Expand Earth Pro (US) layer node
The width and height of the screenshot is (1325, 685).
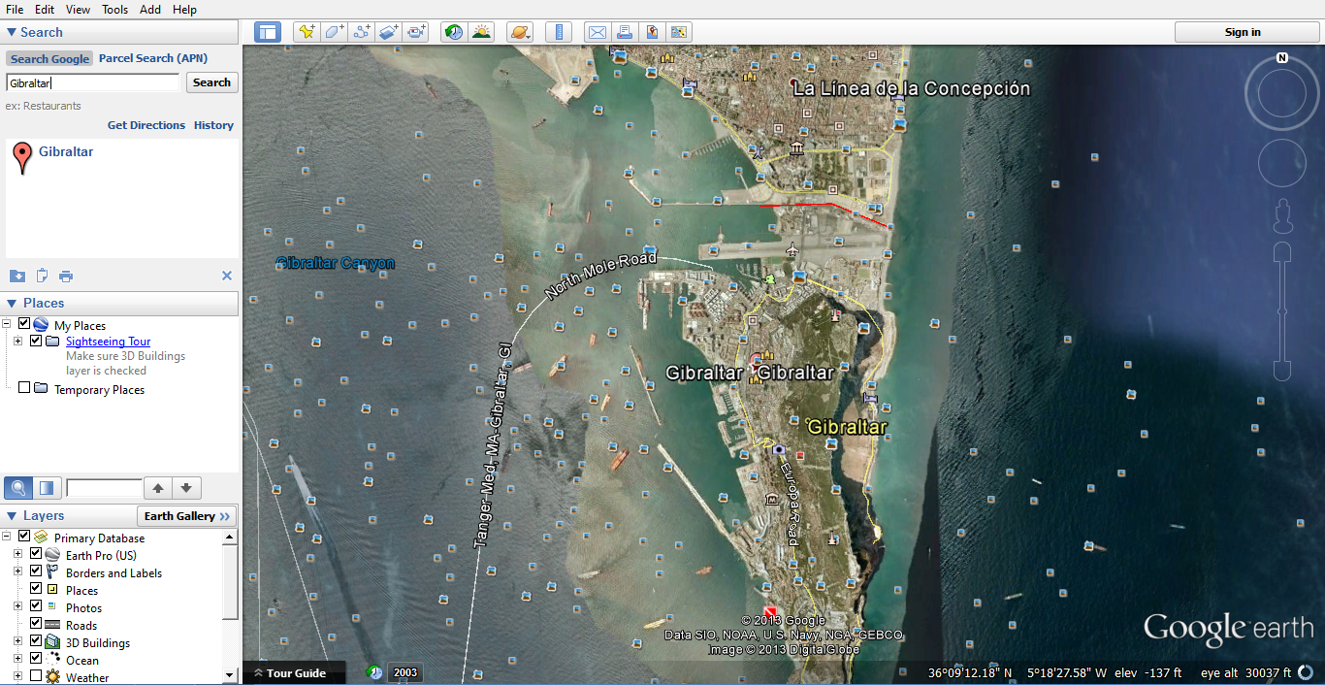[x=17, y=554]
